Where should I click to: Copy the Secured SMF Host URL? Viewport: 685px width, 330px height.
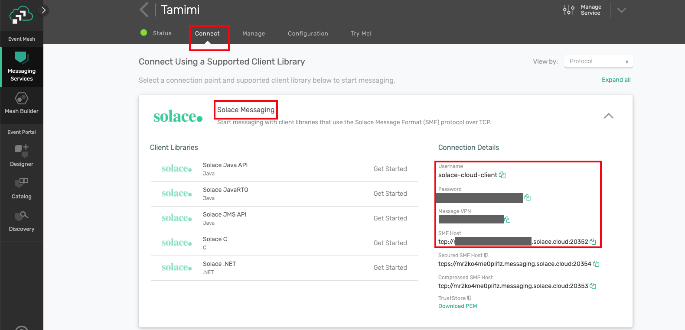pyautogui.click(x=596, y=264)
